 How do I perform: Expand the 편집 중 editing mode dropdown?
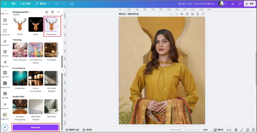[43, 4]
